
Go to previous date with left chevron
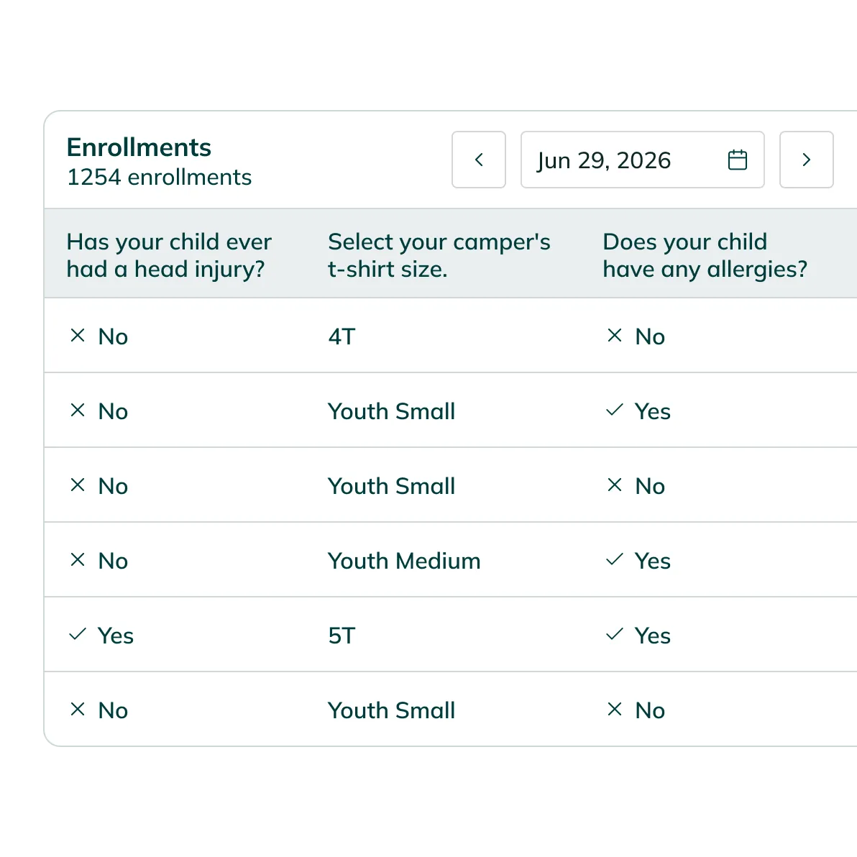pos(479,160)
